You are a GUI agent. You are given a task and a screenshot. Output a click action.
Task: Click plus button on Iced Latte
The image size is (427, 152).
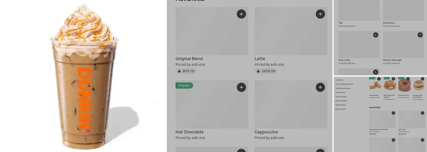422,113
